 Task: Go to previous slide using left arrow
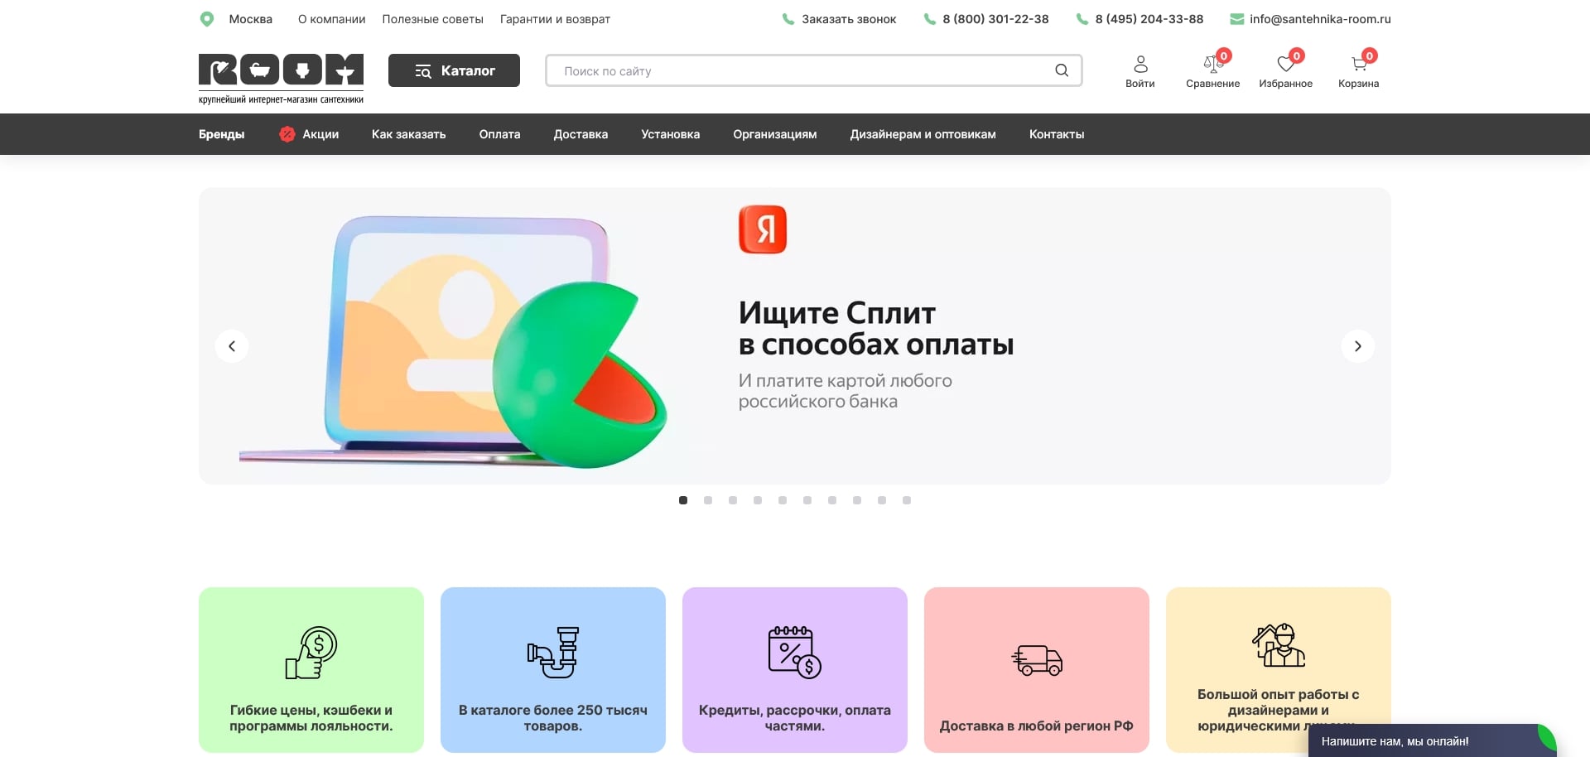click(232, 345)
